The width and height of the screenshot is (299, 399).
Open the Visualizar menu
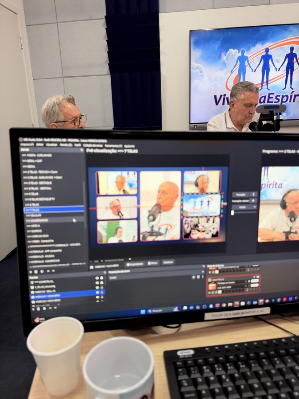click(x=52, y=145)
